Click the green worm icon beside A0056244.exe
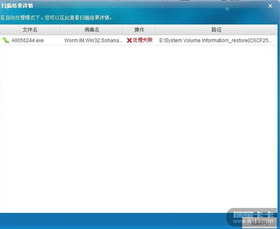 click(5, 41)
